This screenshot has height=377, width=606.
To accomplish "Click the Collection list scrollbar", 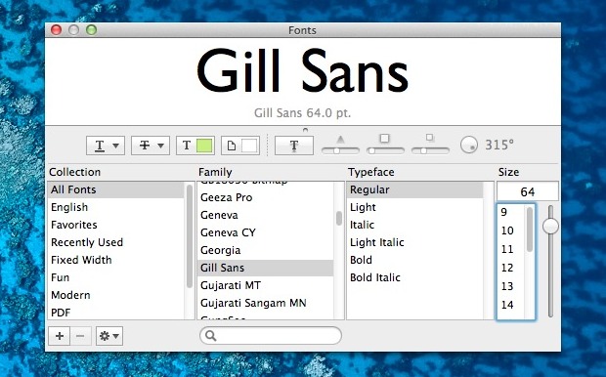I will 190,235.
